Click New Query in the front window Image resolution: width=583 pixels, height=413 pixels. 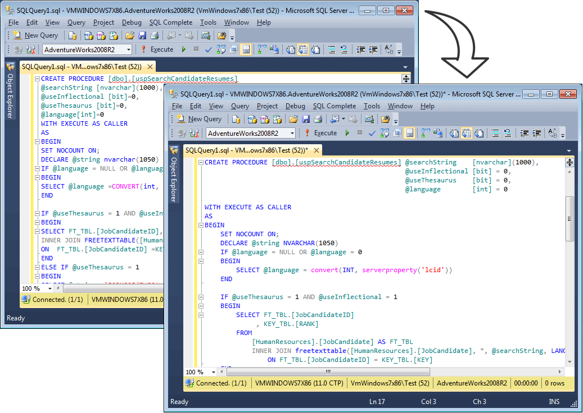tap(200, 119)
